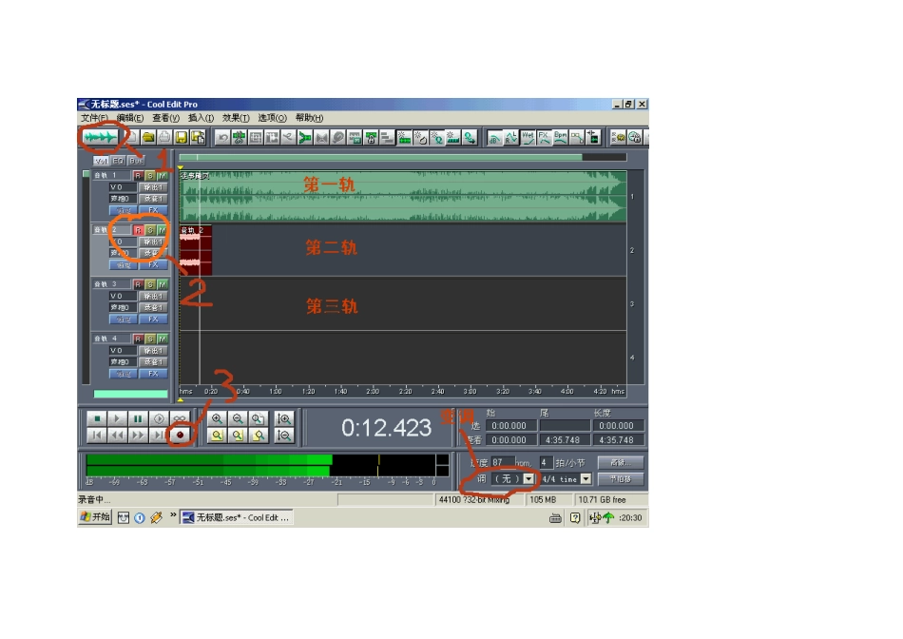Mute track 3 with M button
The width and height of the screenshot is (903, 639).
(163, 284)
